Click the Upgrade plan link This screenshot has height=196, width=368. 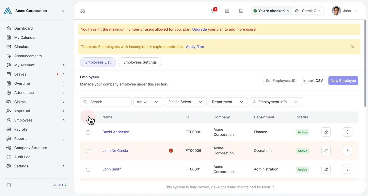point(200,29)
